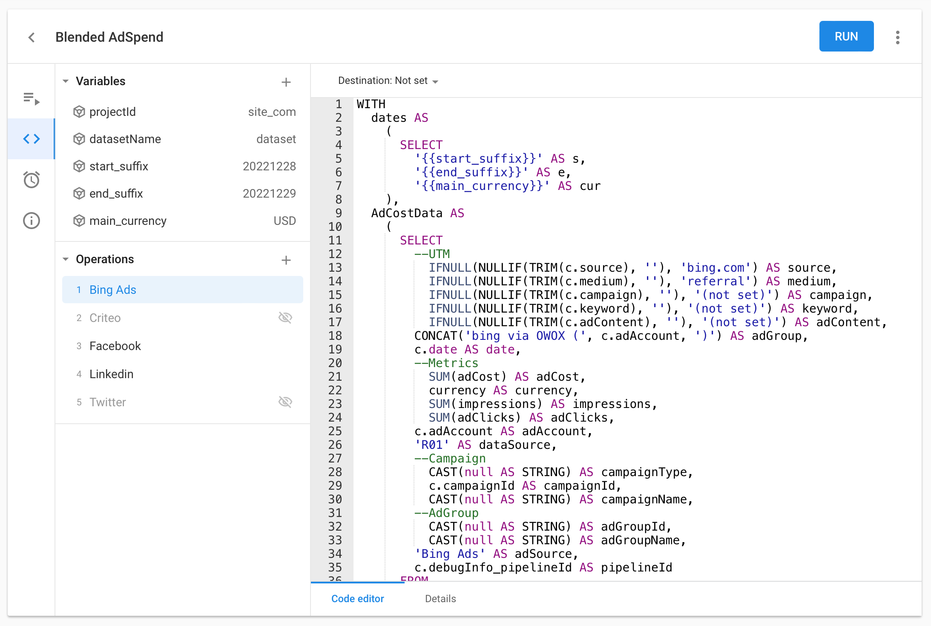Click the projectId variable name

coord(112,112)
